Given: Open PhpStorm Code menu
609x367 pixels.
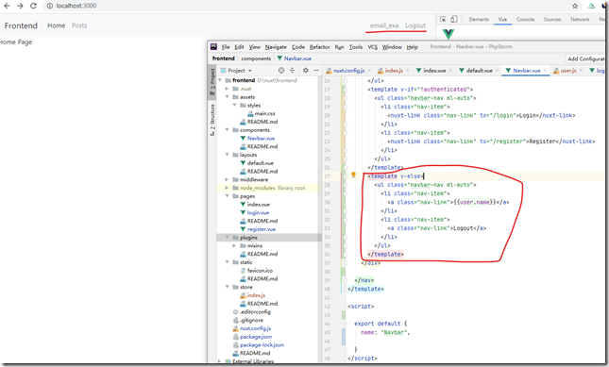Looking at the screenshot, I should [x=298, y=47].
